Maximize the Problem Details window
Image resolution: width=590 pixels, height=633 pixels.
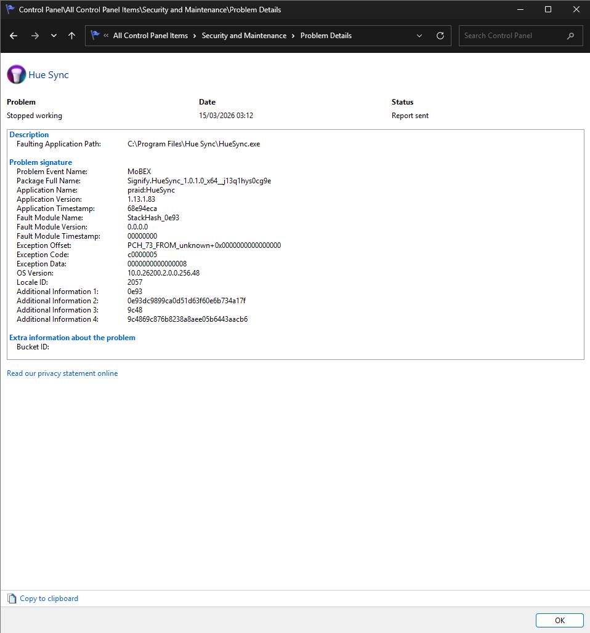pyautogui.click(x=548, y=9)
